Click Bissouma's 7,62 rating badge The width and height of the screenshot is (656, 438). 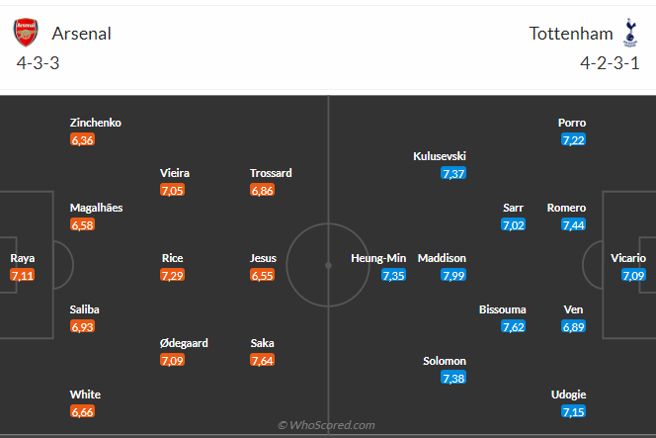coord(513,327)
